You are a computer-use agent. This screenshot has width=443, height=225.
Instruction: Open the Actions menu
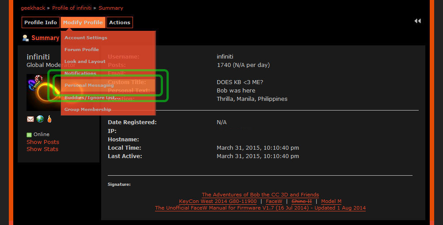120,22
